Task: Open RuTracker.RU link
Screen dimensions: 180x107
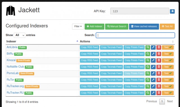Action: point(15,93)
